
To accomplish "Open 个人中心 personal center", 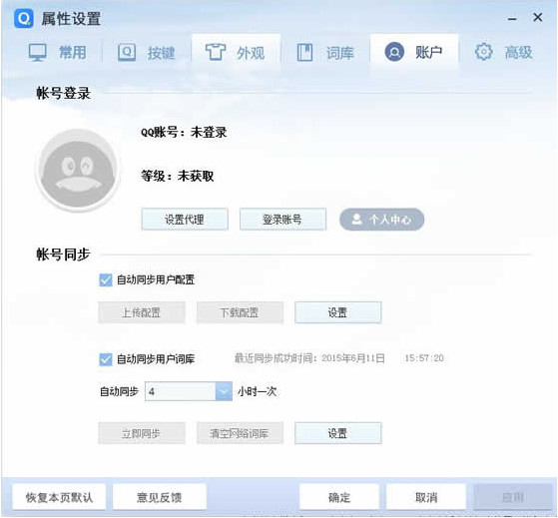I will tap(382, 220).
